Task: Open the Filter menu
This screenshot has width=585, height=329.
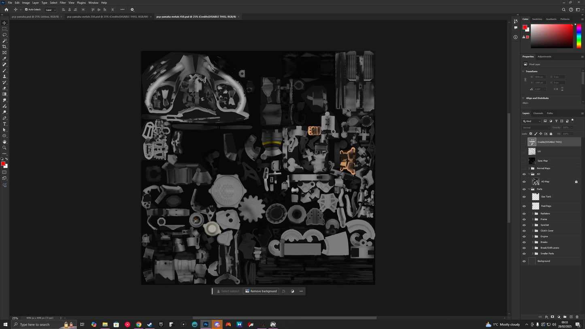Action: tap(63, 3)
